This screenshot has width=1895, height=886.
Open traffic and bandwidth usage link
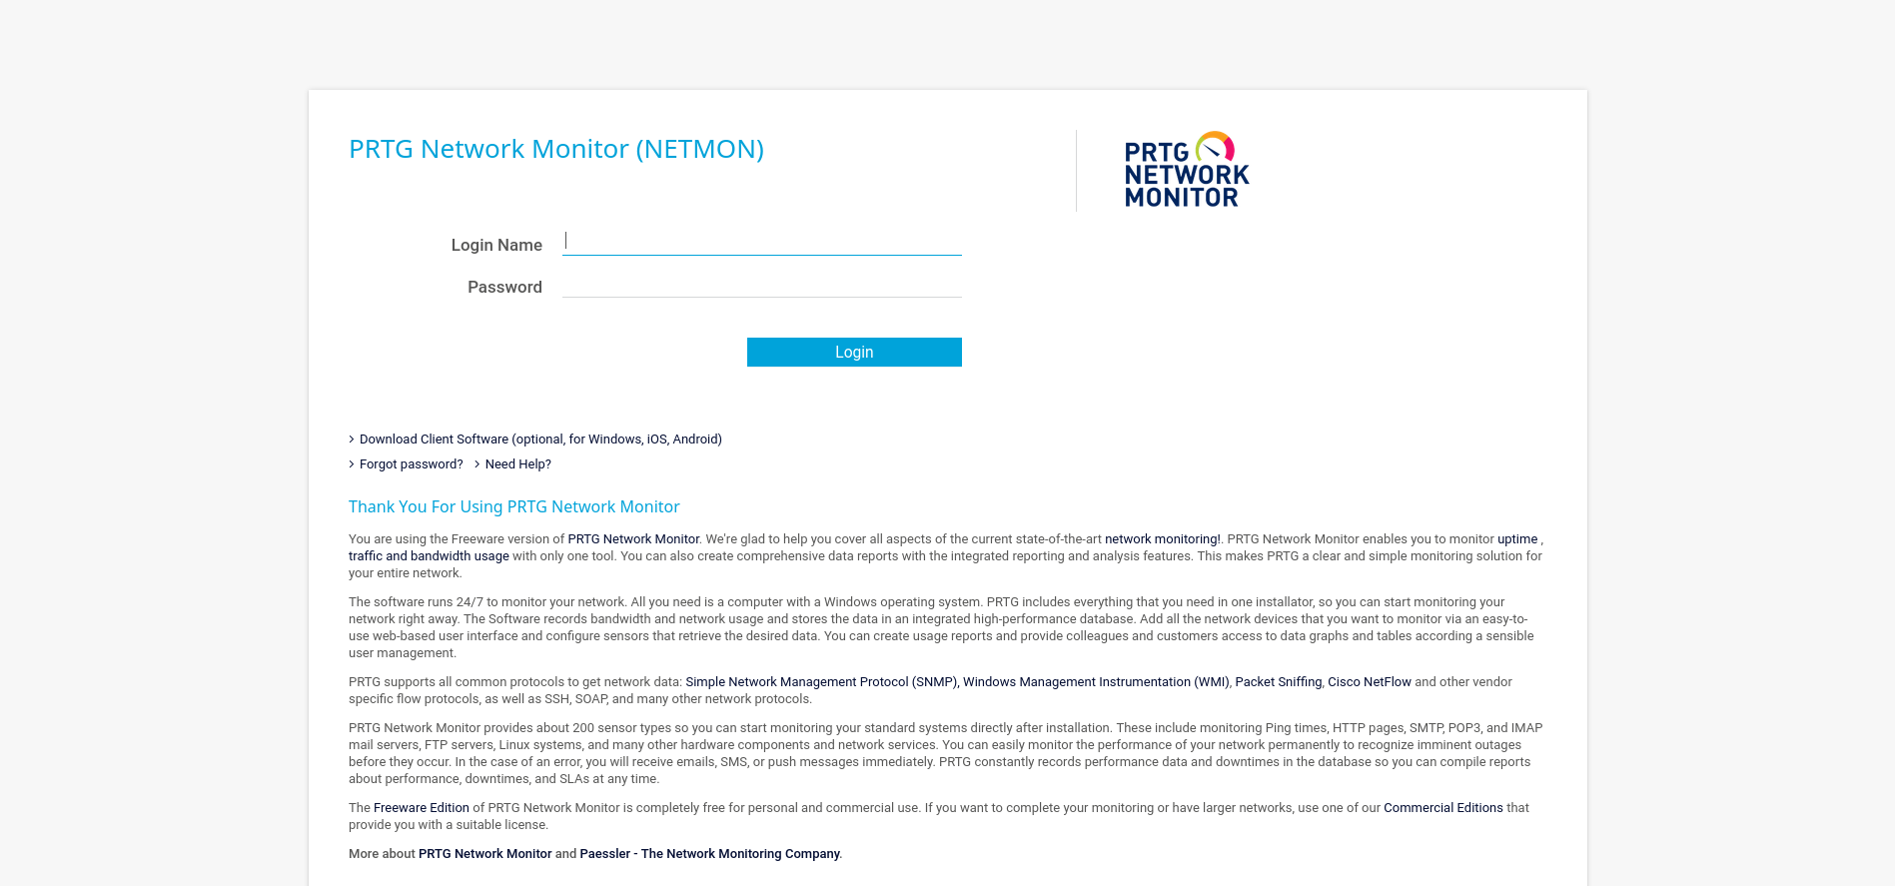[x=429, y=555]
